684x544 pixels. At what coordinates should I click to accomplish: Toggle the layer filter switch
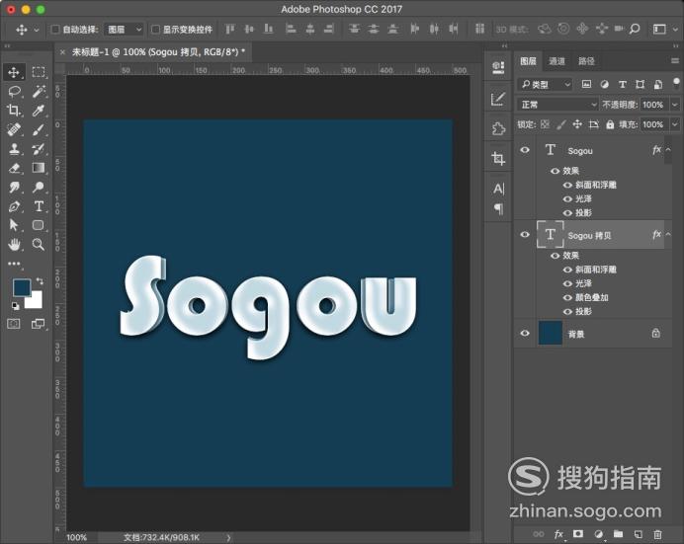[676, 83]
